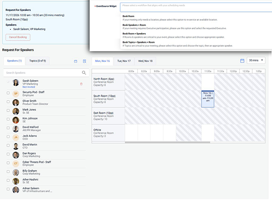This screenshot has width=272, height=201.
Task: Select the Mon, Nov 16 day tab
Action: point(102,61)
